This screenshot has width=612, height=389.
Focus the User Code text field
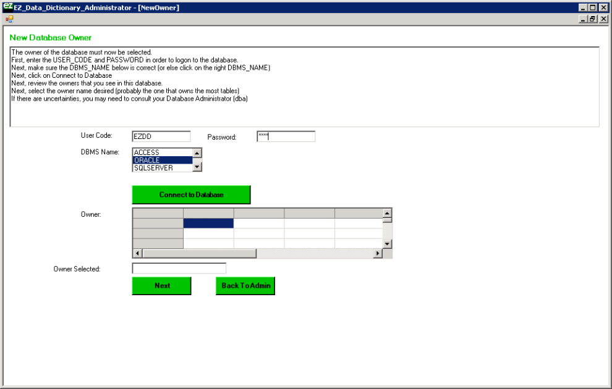tap(161, 136)
